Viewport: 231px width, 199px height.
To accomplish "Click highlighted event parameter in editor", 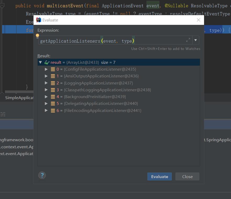I will pos(153,6).
